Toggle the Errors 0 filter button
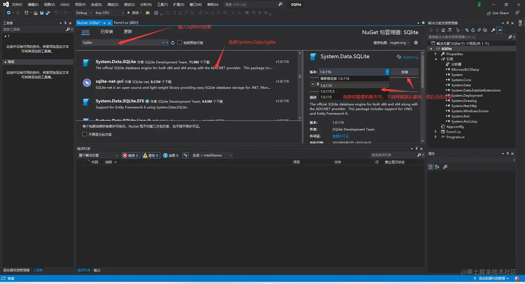The image size is (525, 284). [131, 155]
